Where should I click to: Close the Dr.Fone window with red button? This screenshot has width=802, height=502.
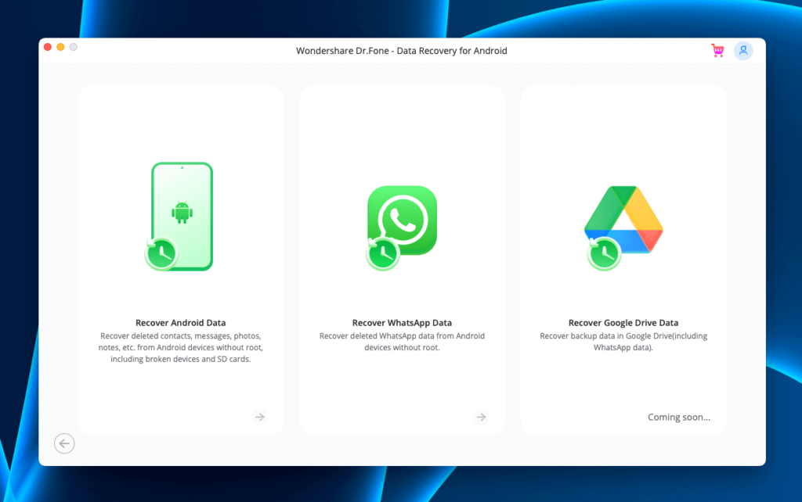[x=48, y=47]
